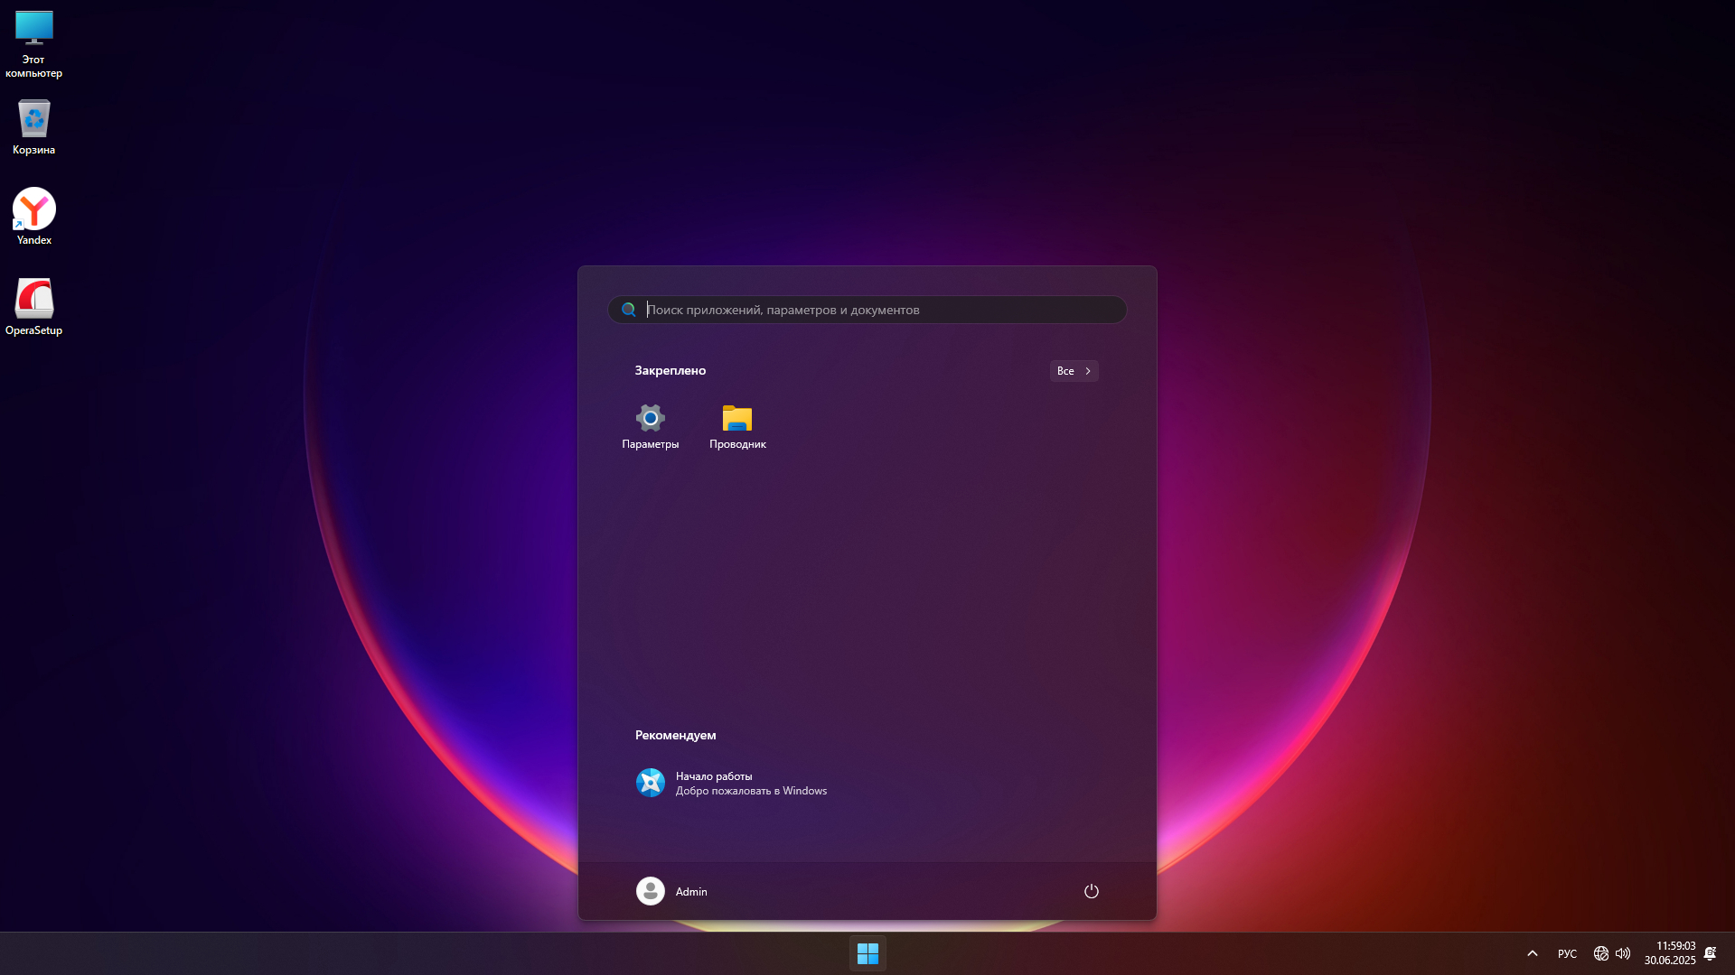Click the Admin user avatar picture
Image resolution: width=1735 pixels, height=975 pixels.
pos(650,891)
